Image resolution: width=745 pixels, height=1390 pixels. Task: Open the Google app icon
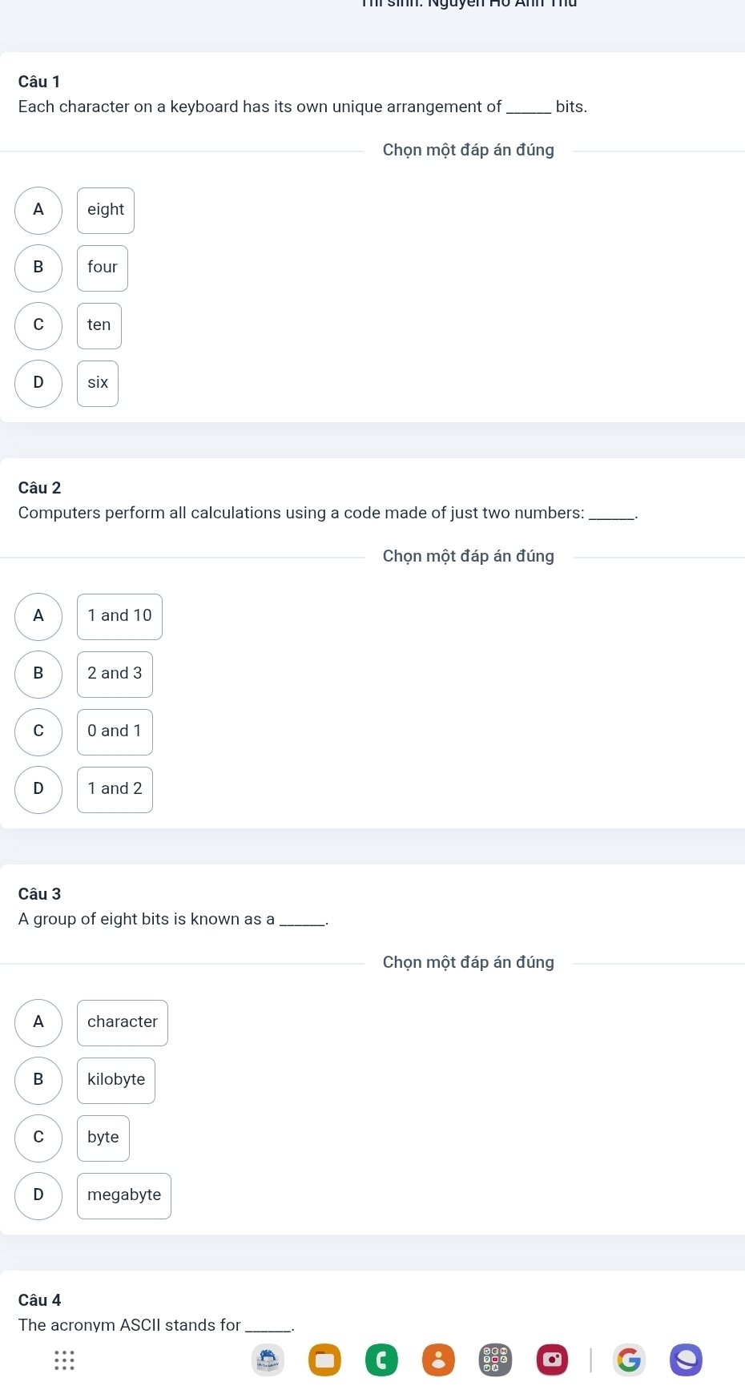[x=630, y=1360]
